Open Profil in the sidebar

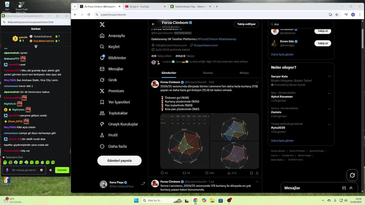[108, 135]
